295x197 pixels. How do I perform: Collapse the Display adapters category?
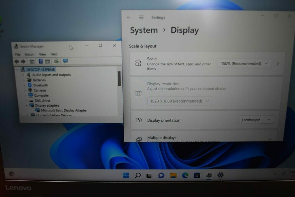26,105
